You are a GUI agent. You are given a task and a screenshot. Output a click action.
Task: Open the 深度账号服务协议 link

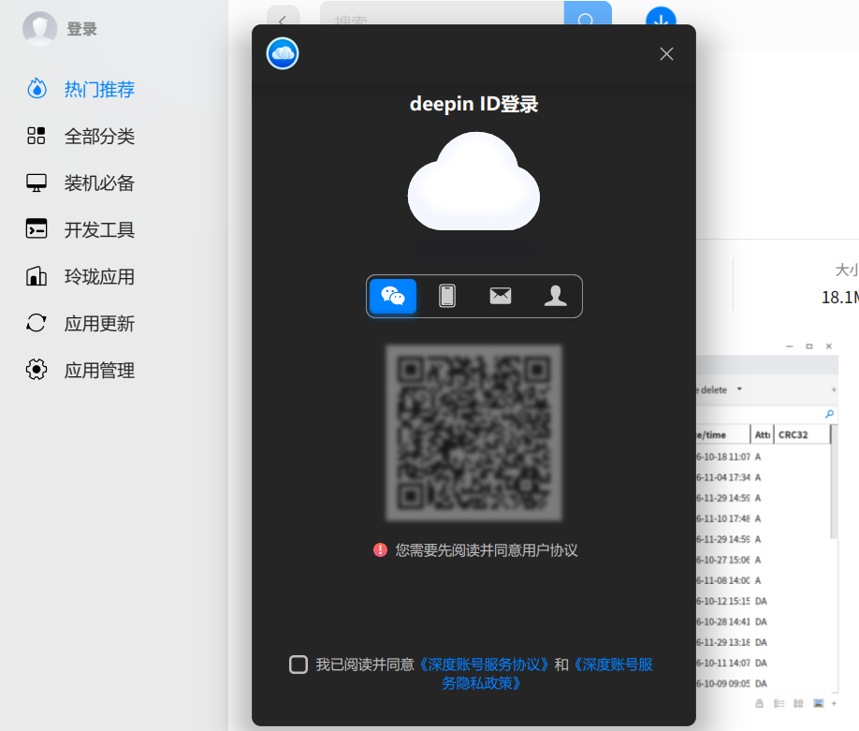[484, 665]
